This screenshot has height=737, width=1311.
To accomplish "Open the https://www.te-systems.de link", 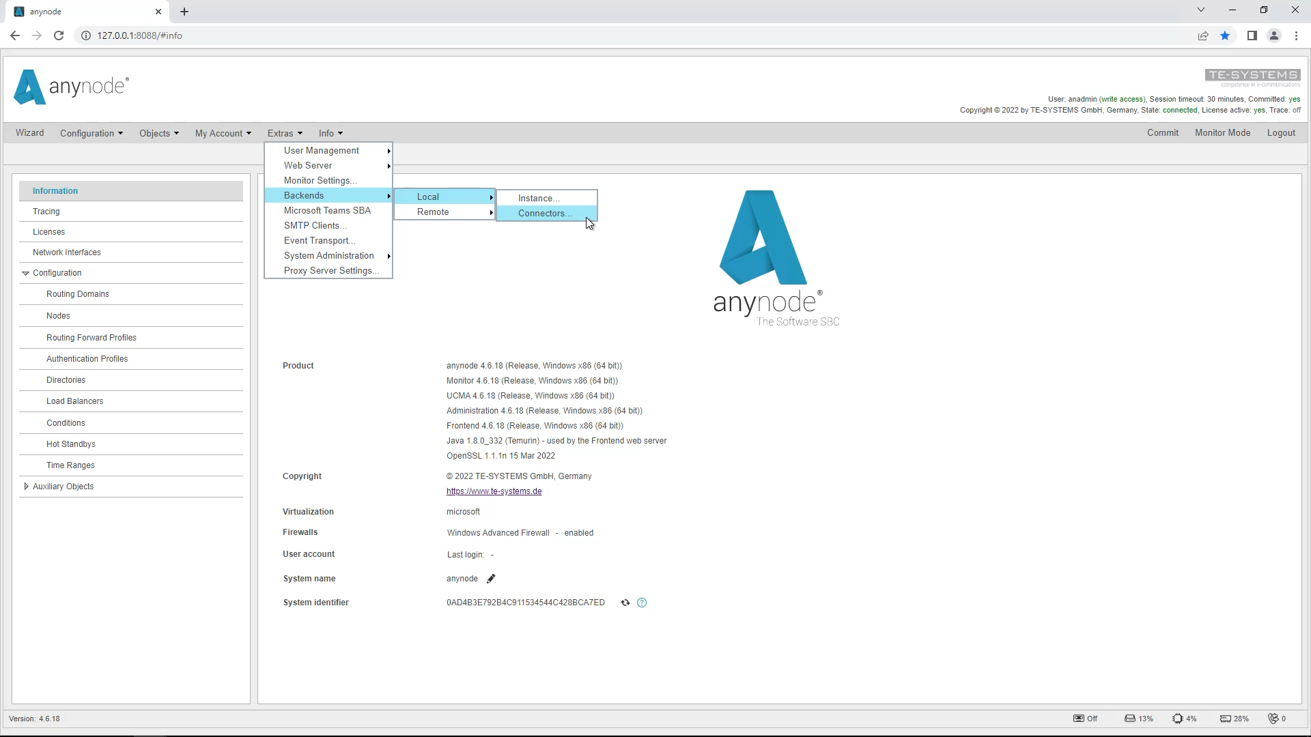I will click(x=494, y=491).
